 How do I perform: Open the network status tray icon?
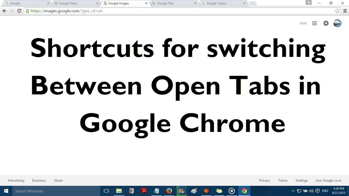pos(299,191)
